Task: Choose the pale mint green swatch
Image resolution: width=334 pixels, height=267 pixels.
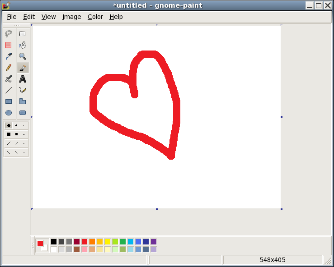Action: [x=115, y=249]
